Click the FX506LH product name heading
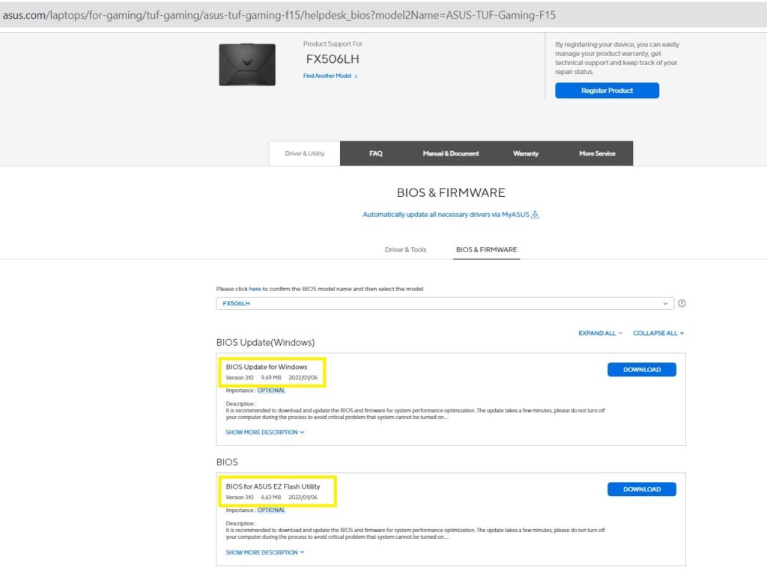767x574 pixels. point(333,59)
